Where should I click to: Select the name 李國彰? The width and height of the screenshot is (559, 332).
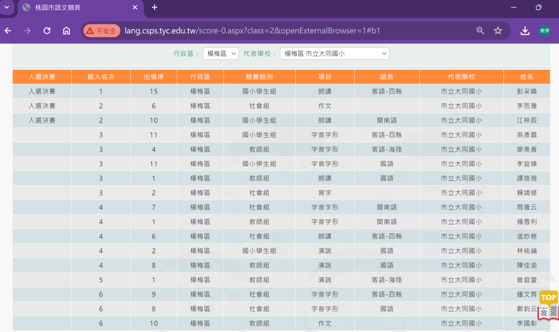click(527, 324)
